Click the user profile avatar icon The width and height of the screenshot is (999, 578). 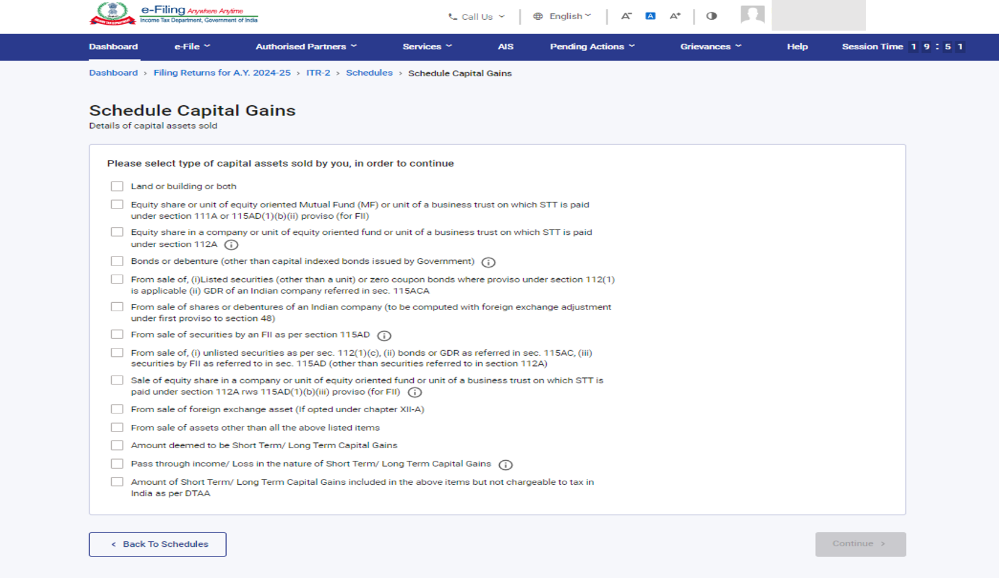752,15
